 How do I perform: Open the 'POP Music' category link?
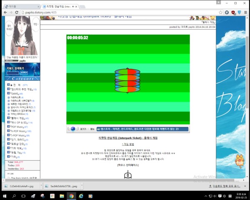18,127
